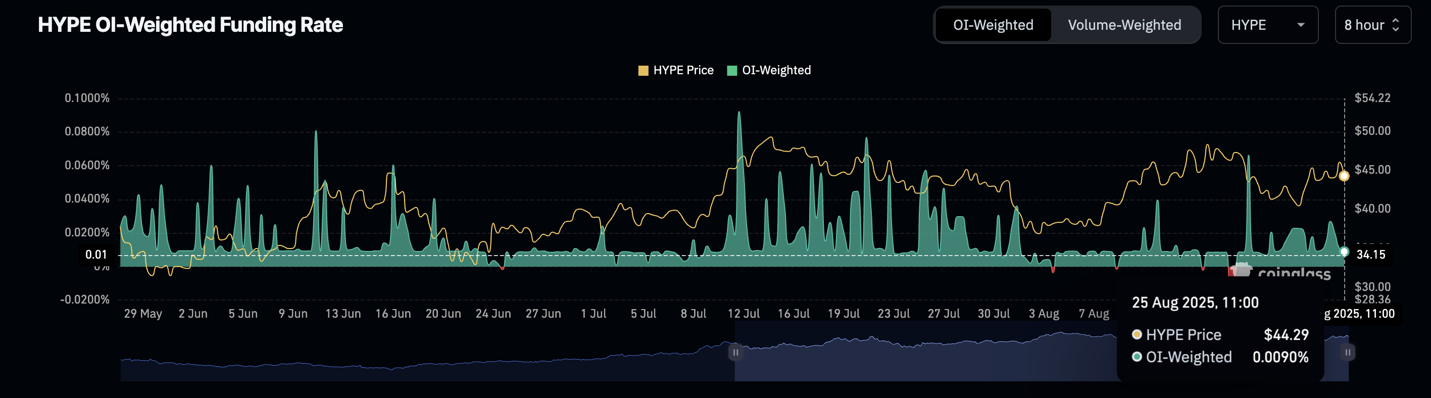
Task: Click the 0.0800% funding axis label
Action: click(x=87, y=131)
